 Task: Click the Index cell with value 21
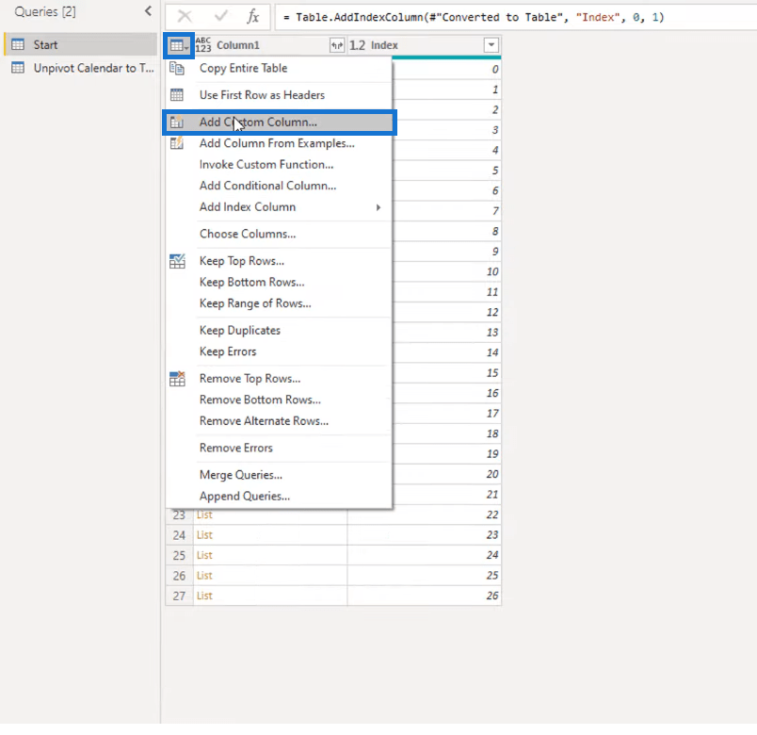tap(446, 495)
